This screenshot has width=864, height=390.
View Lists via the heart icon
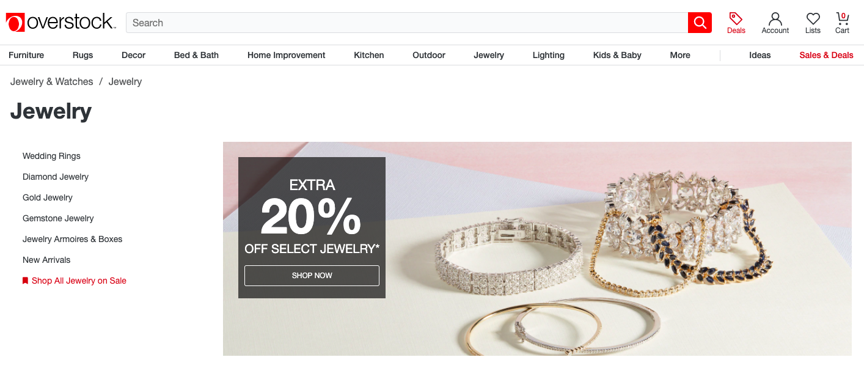tap(813, 18)
